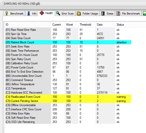The width and height of the screenshot is (146, 133).
Task: Select the (08) Seek Time Performance row
Action: [68, 51]
